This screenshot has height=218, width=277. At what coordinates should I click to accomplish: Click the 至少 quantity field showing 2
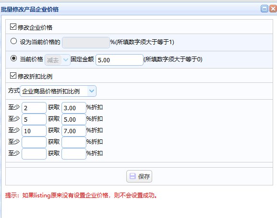point(34,108)
